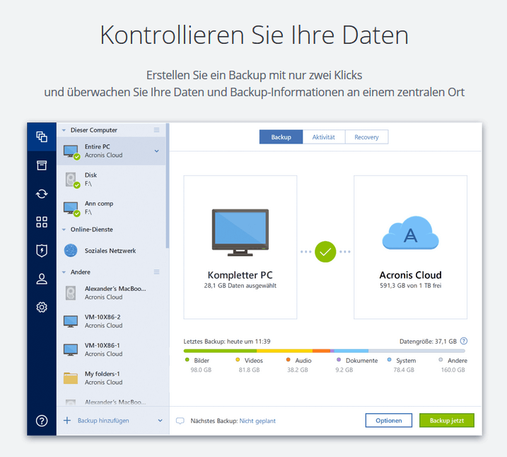
Task: Open the Sync section icon
Action: [42, 194]
